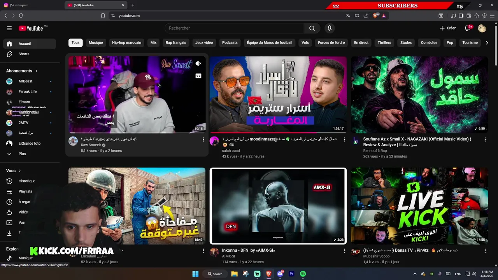Open Historique in the sidebar
The height and width of the screenshot is (280, 498).
point(30,181)
